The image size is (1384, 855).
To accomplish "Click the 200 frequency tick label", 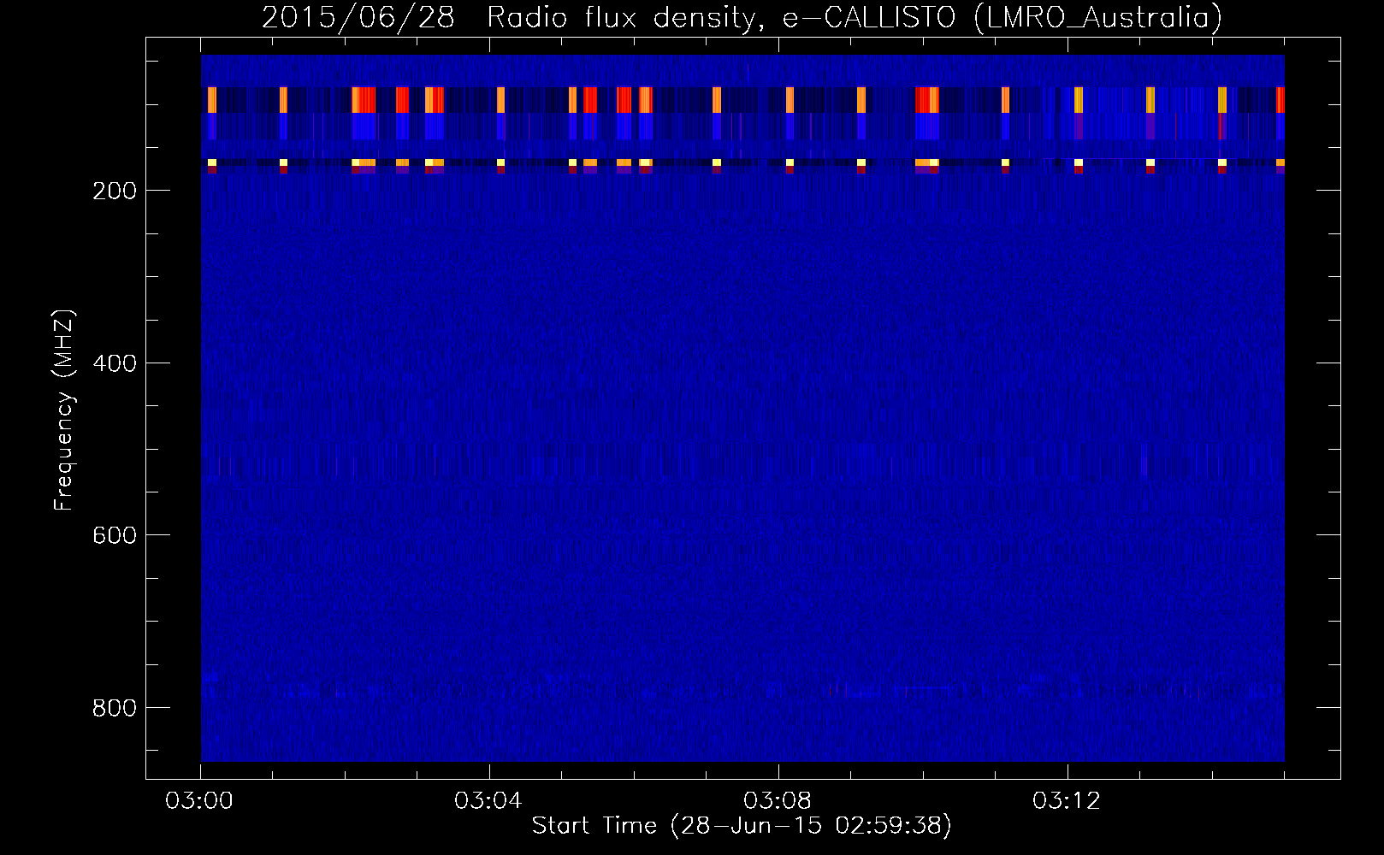I will (113, 191).
